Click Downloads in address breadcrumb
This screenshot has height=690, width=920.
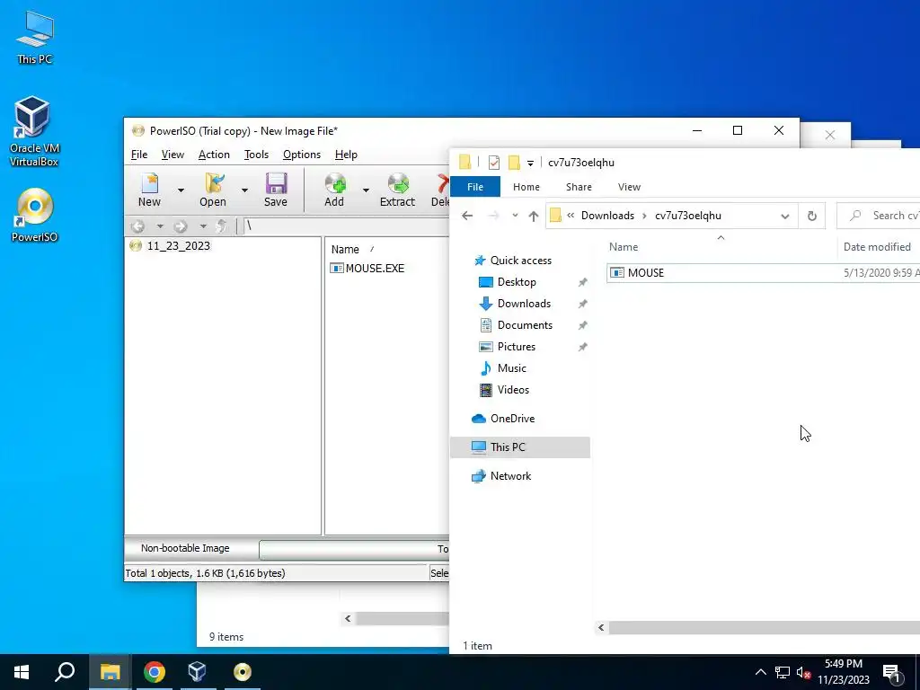[x=607, y=216]
